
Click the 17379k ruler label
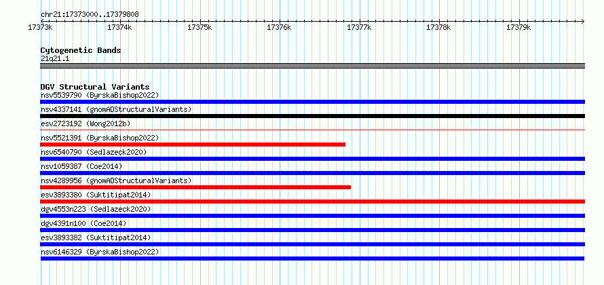point(519,27)
